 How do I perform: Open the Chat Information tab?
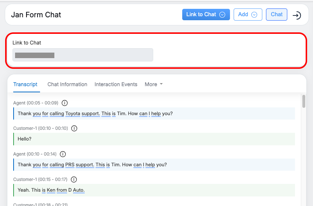[67, 84]
